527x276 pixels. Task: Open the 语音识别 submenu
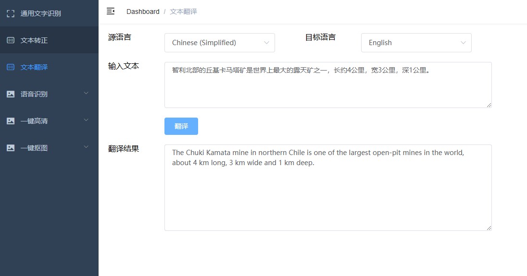pos(49,94)
